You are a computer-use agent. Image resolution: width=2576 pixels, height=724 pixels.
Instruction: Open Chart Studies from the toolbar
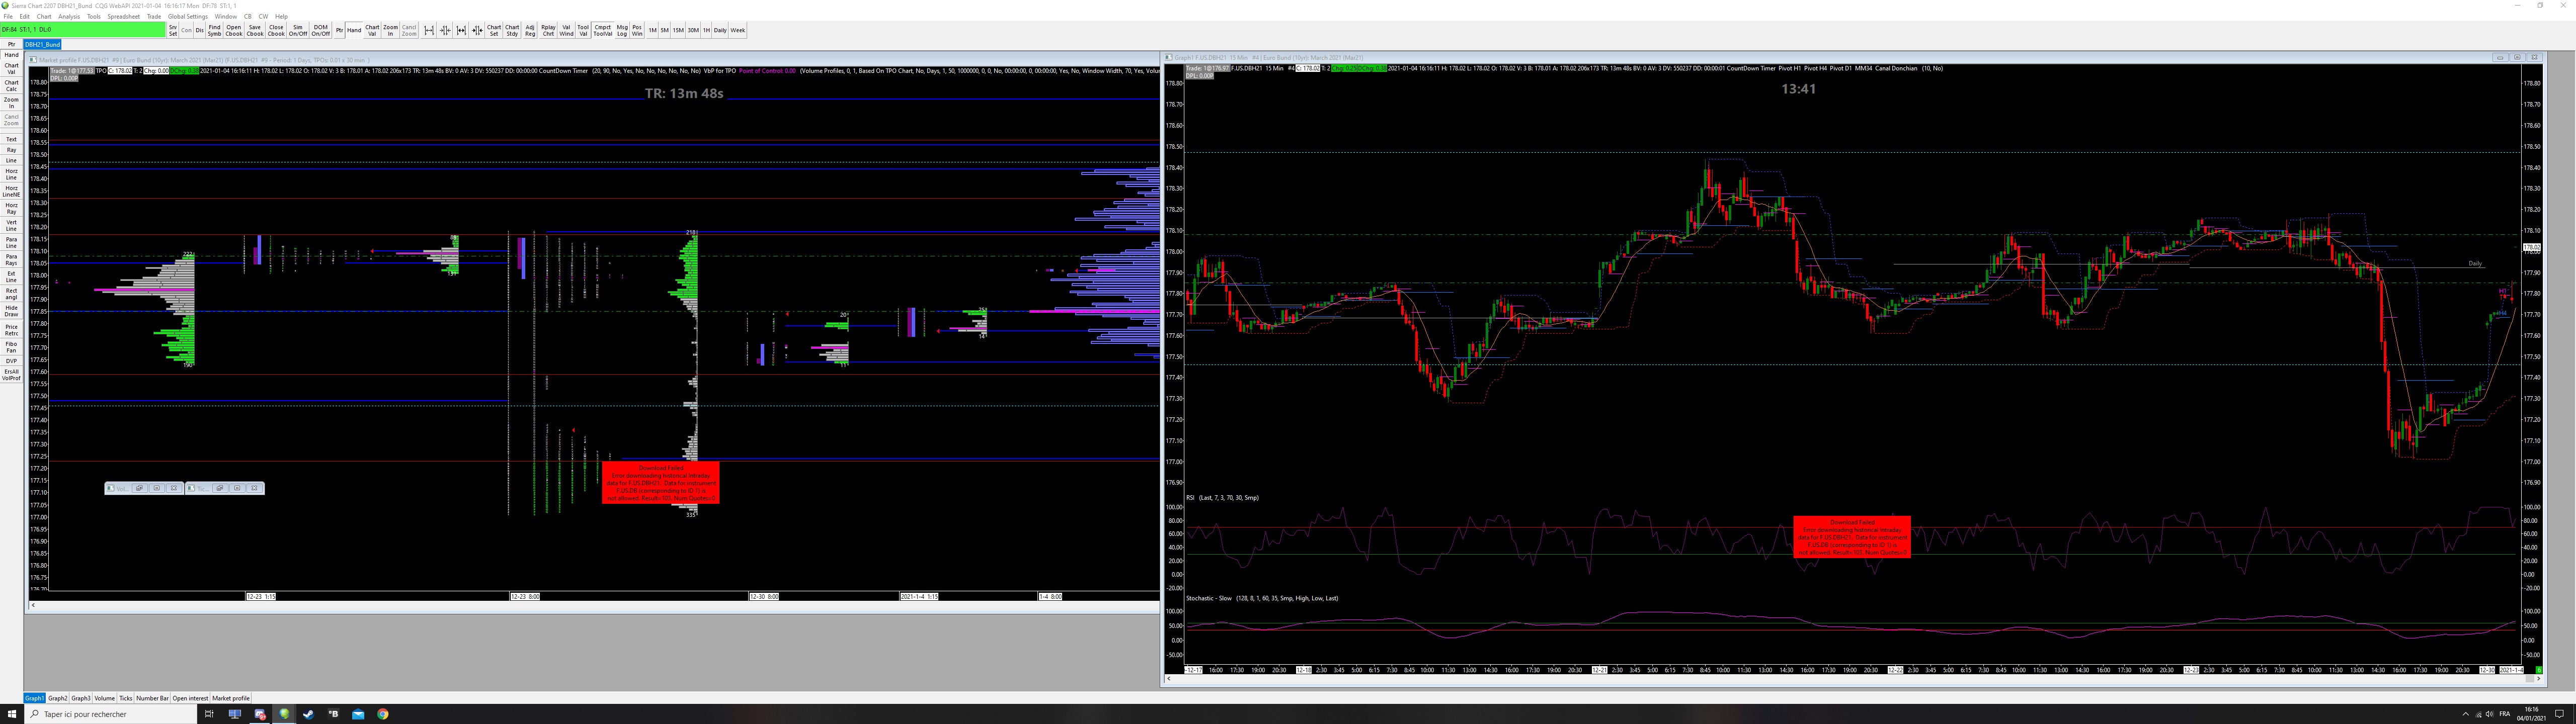(512, 30)
